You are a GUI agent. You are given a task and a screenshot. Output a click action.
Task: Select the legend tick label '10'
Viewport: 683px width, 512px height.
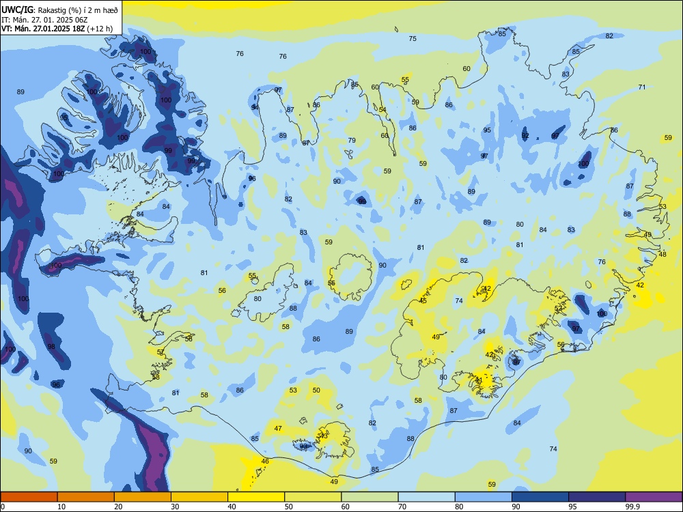[x=61, y=507]
